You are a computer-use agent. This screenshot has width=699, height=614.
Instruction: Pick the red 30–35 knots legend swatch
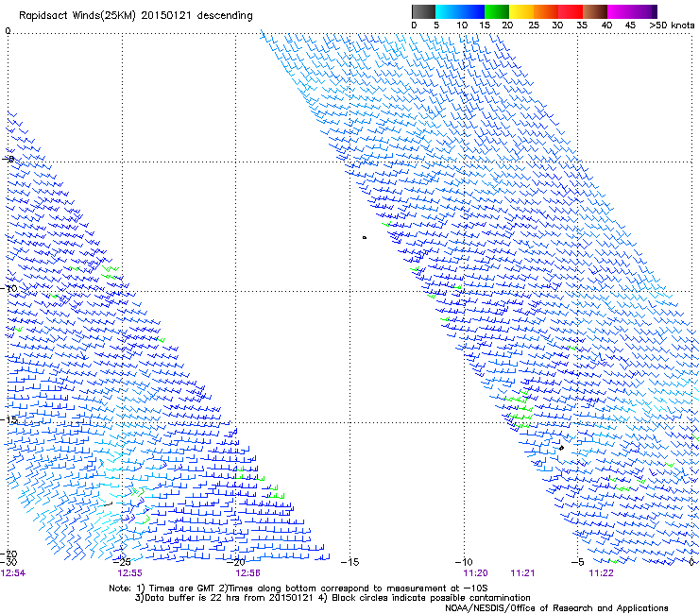tap(571, 11)
